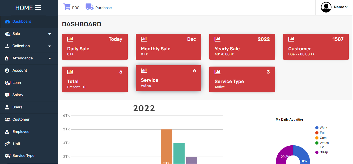
Task: Expand the Collection submenu arrow
Action: click(50, 46)
